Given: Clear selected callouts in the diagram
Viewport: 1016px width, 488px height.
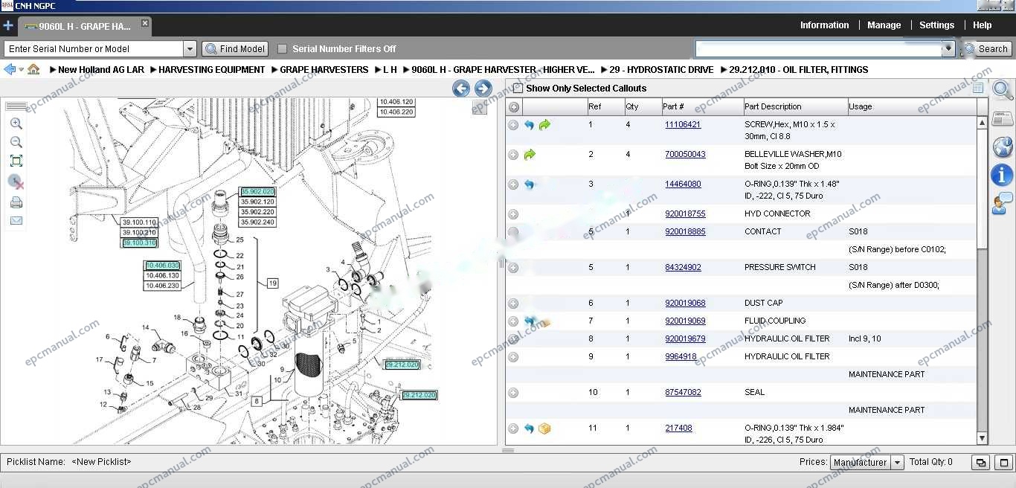Looking at the screenshot, I should [16, 182].
